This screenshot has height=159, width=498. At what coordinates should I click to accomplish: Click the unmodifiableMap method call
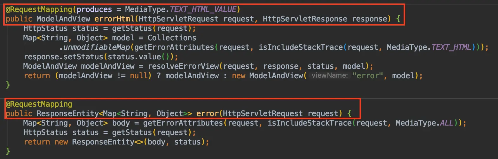tap(97, 47)
